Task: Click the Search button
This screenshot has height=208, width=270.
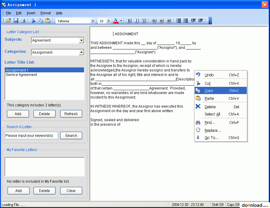Action: tap(71, 136)
